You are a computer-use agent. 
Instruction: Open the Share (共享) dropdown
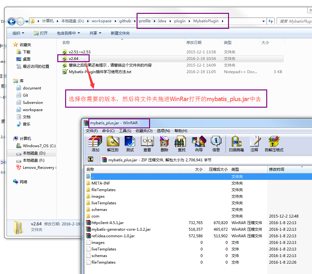tap(95, 33)
